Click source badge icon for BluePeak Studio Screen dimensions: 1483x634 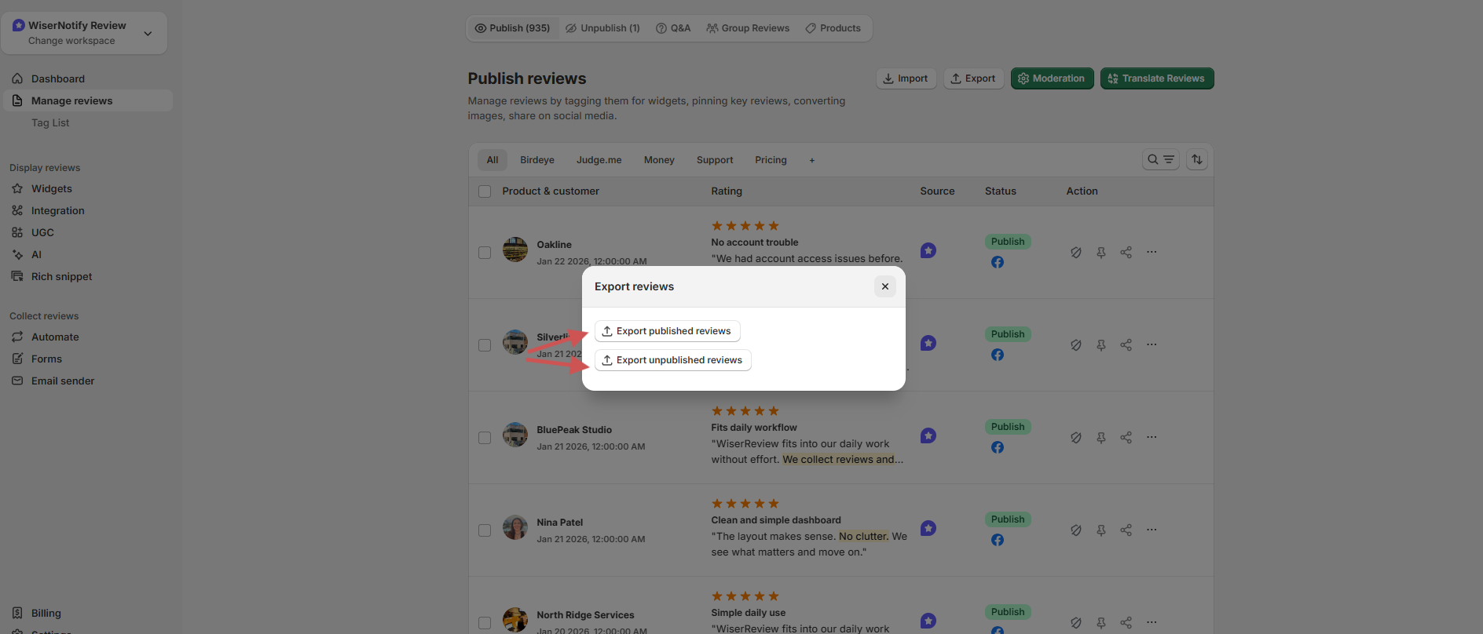(x=928, y=435)
